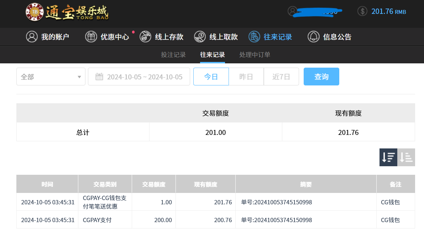Select 近7日 date range option

(x=281, y=77)
